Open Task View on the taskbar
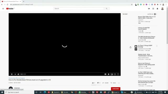The width and height of the screenshot is (168, 94). pos(40,92)
